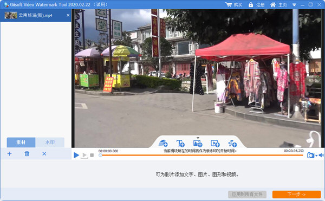325x201 pixels.
Task: Collapse the watermark tools chevron
Action: pos(198,138)
